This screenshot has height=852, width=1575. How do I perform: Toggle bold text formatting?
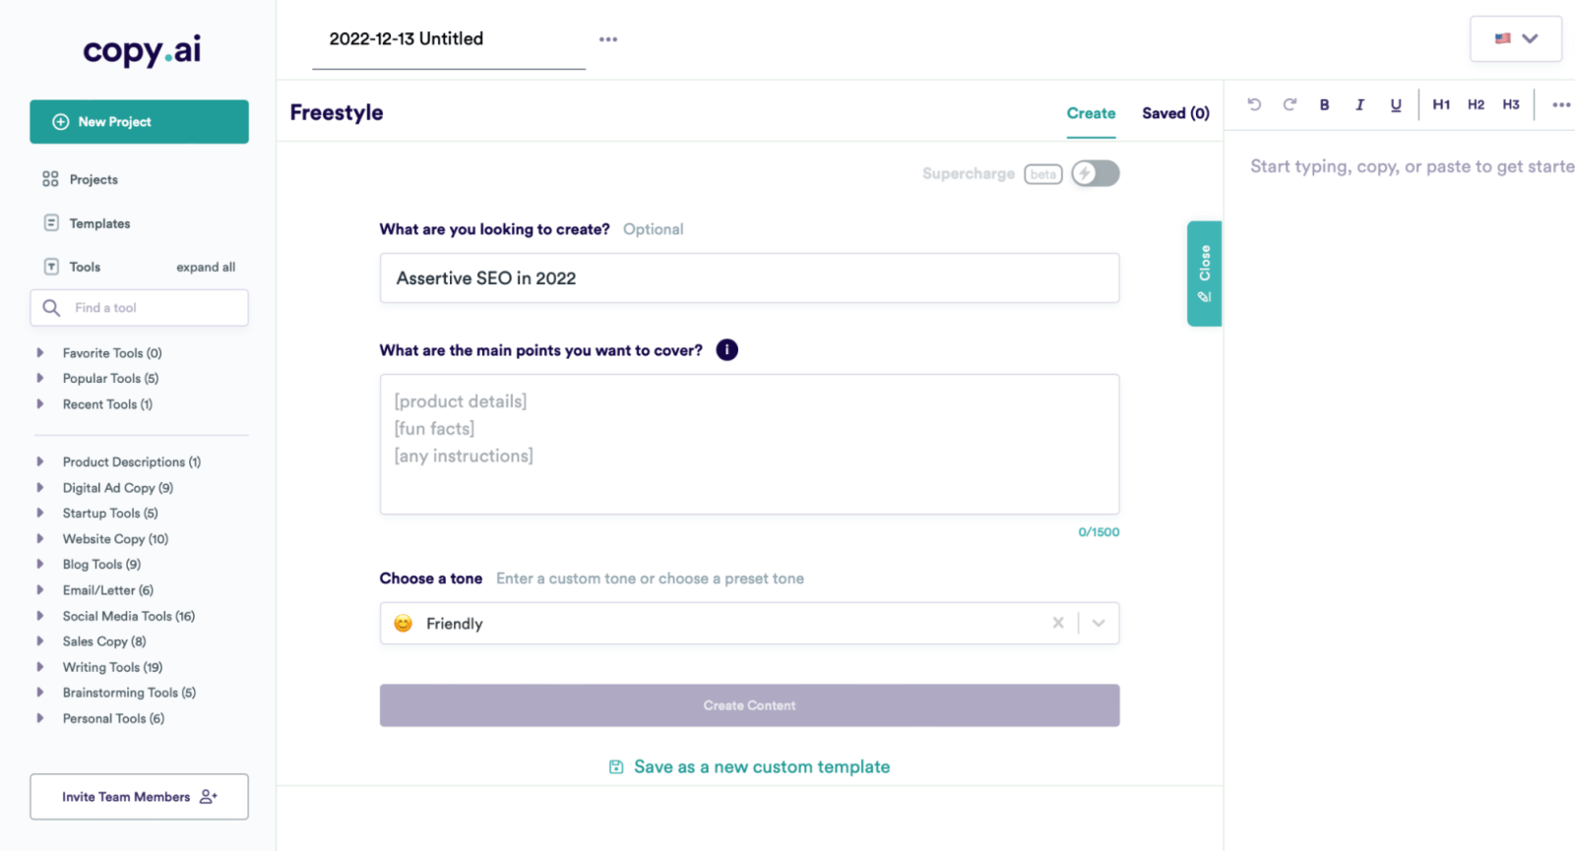1325,104
